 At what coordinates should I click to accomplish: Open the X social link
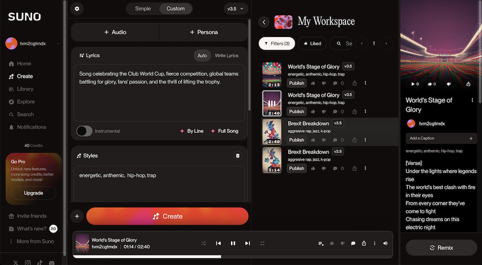click(x=16, y=263)
